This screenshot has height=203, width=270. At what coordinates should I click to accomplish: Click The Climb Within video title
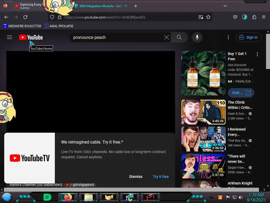click(240, 105)
